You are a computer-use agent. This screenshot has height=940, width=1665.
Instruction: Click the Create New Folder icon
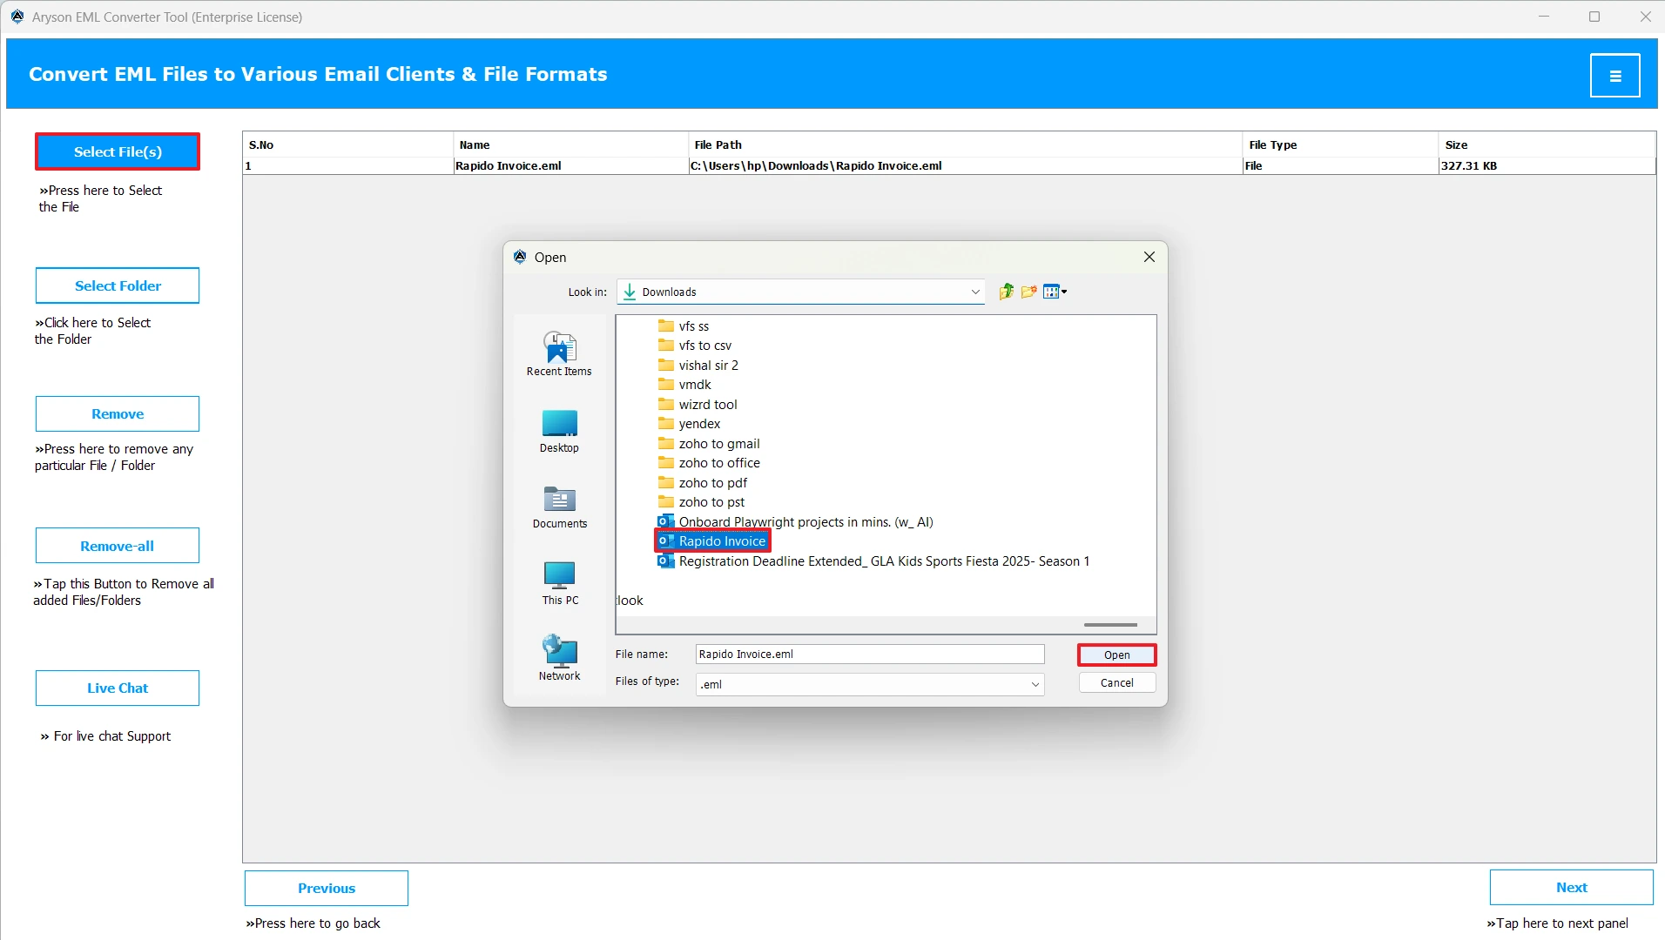[x=1028, y=292]
